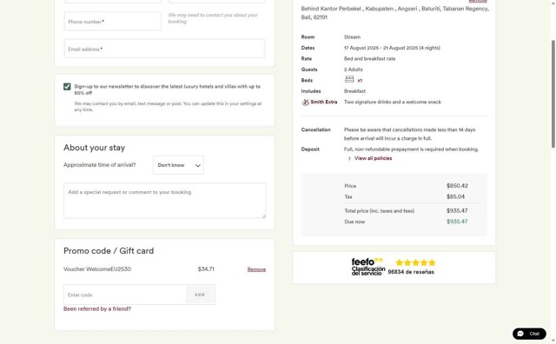Click the page vertical scrollbar thumb

point(553,94)
